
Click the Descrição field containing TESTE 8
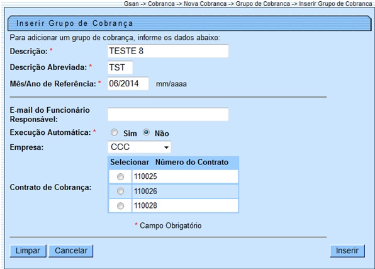click(168, 51)
